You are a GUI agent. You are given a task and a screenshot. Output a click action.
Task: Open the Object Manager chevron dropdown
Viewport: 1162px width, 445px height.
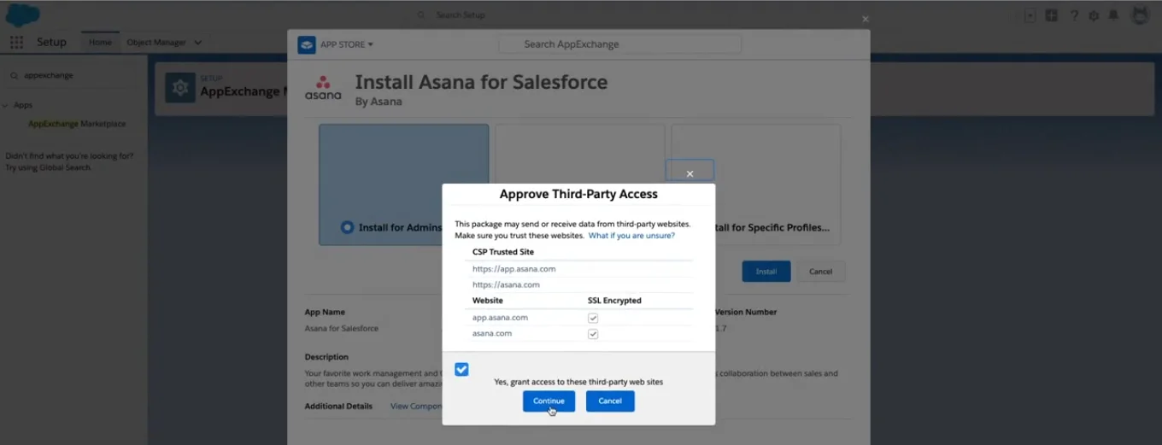[x=198, y=43]
